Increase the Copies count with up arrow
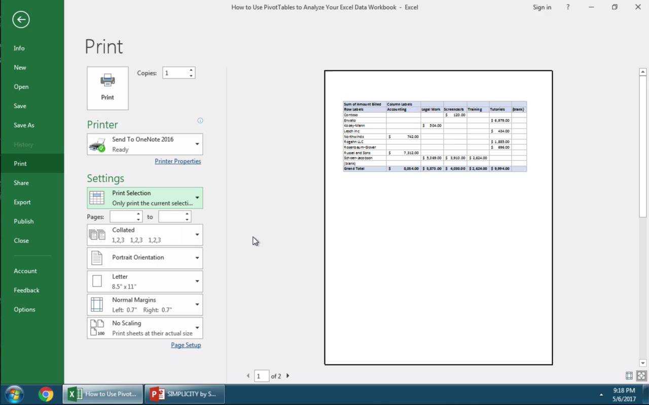Viewport: 649px width, 405px height. point(191,70)
